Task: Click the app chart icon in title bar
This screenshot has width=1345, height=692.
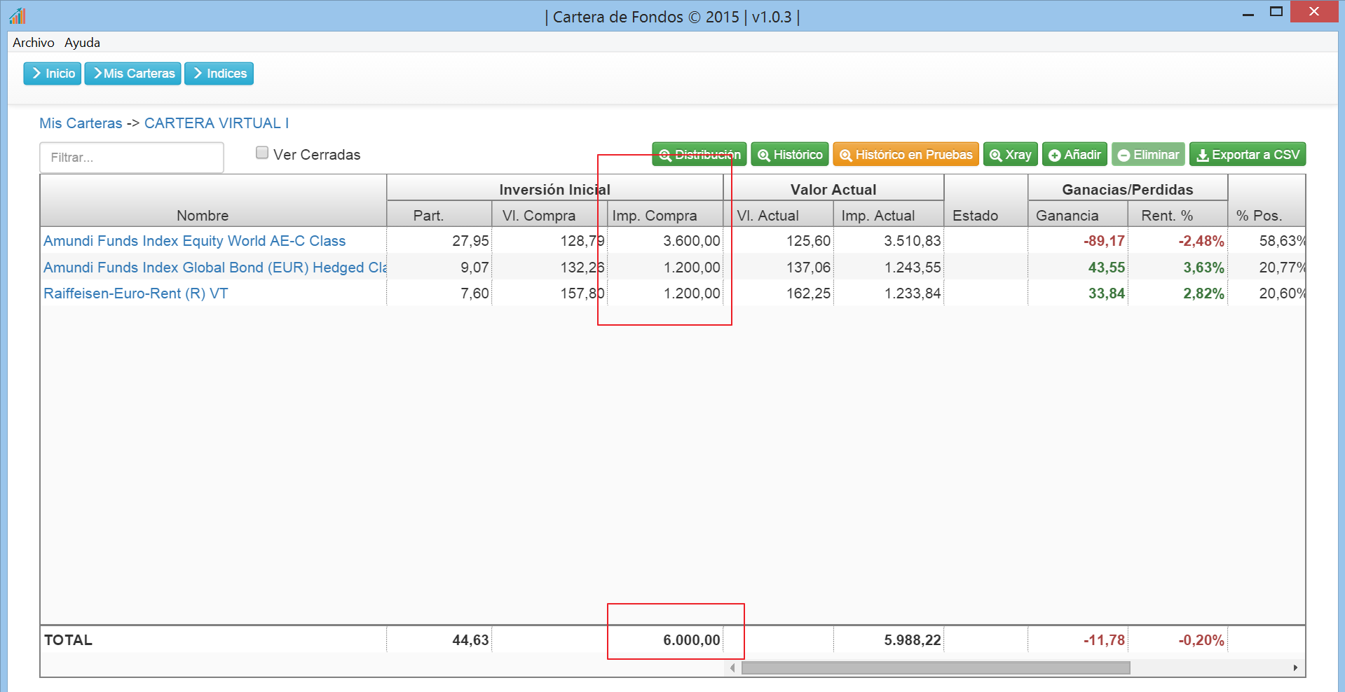Action: (18, 15)
